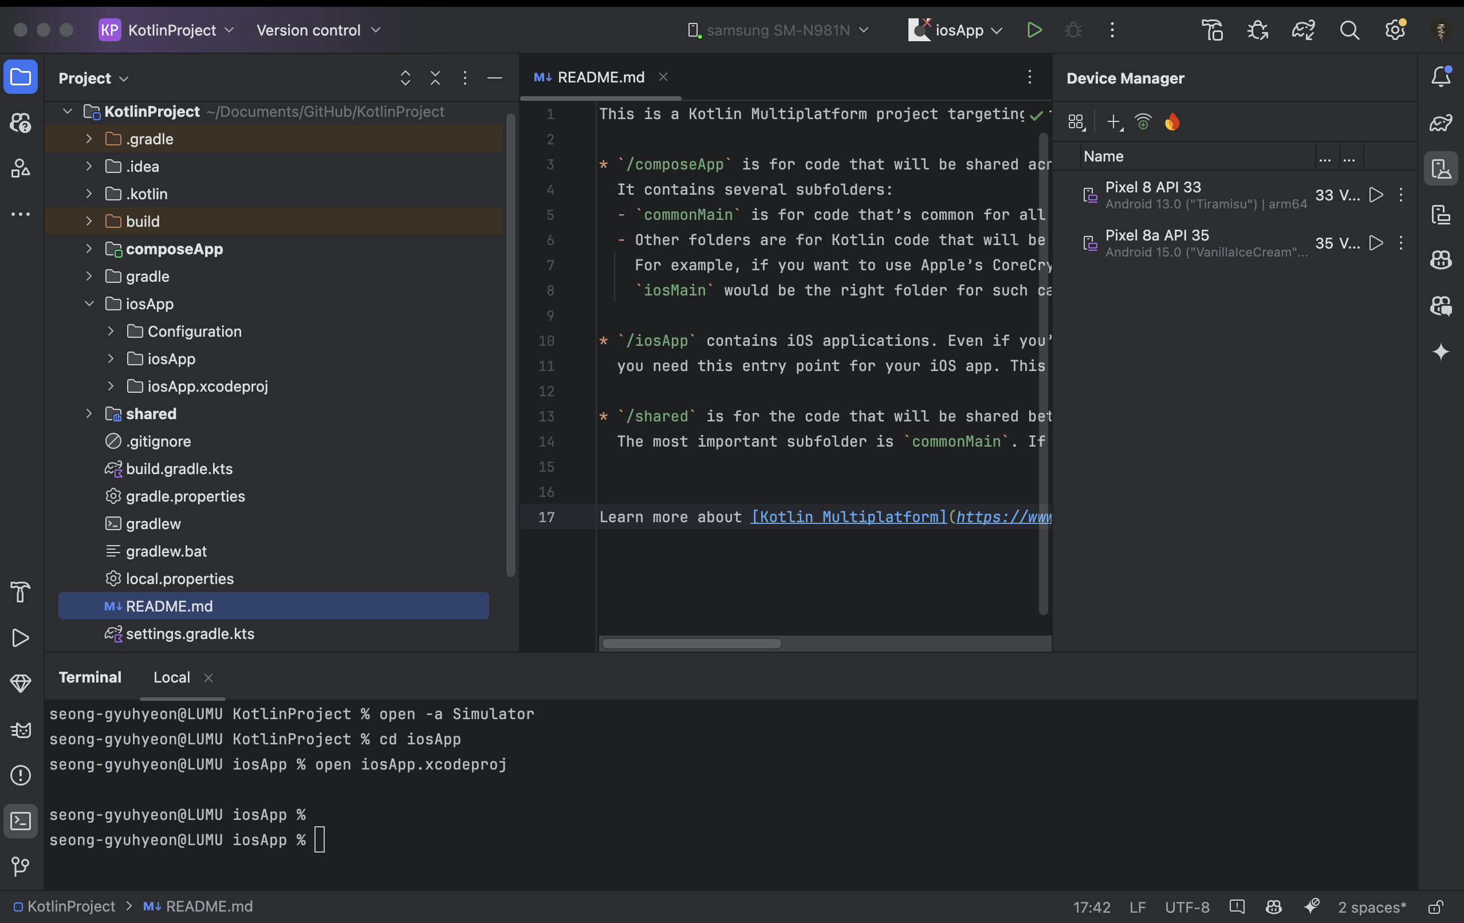Click the Firebase flame icon in Device Manager

(1171, 122)
